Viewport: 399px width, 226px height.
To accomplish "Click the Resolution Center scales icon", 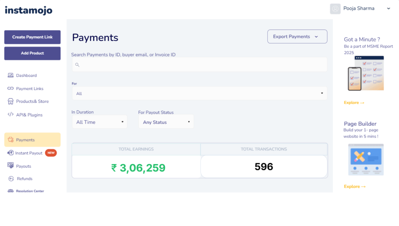I will pos(11,191).
